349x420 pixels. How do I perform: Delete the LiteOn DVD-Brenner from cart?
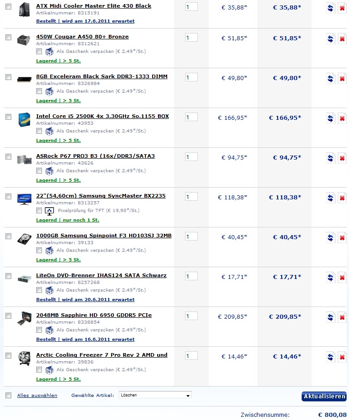click(x=342, y=277)
